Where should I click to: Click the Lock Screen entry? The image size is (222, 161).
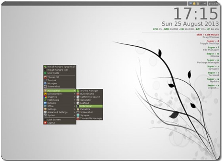pos(59,120)
